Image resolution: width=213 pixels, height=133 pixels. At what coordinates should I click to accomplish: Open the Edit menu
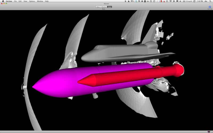pyautogui.click(x=20, y=1)
